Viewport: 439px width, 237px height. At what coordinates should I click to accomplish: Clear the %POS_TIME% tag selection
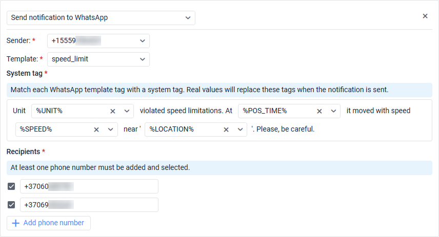coord(320,111)
